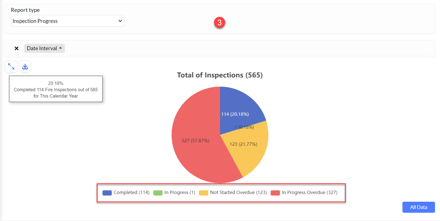This screenshot has height=221, width=440.
Task: Click the All Data button
Action: [418, 207]
